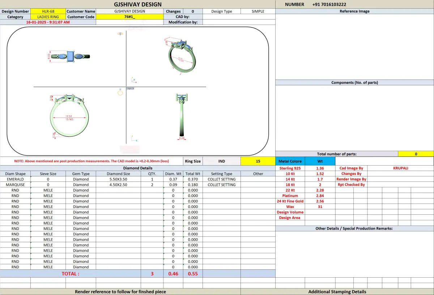Click the Rpt Checked By label
This screenshot has width=434, height=295.
point(351,185)
